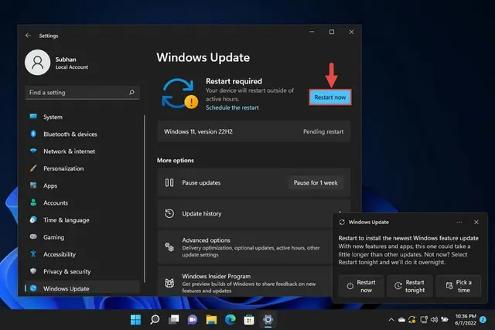495x330 pixels.
Task: Show hidden tray icons chevron
Action: pyautogui.click(x=391, y=320)
